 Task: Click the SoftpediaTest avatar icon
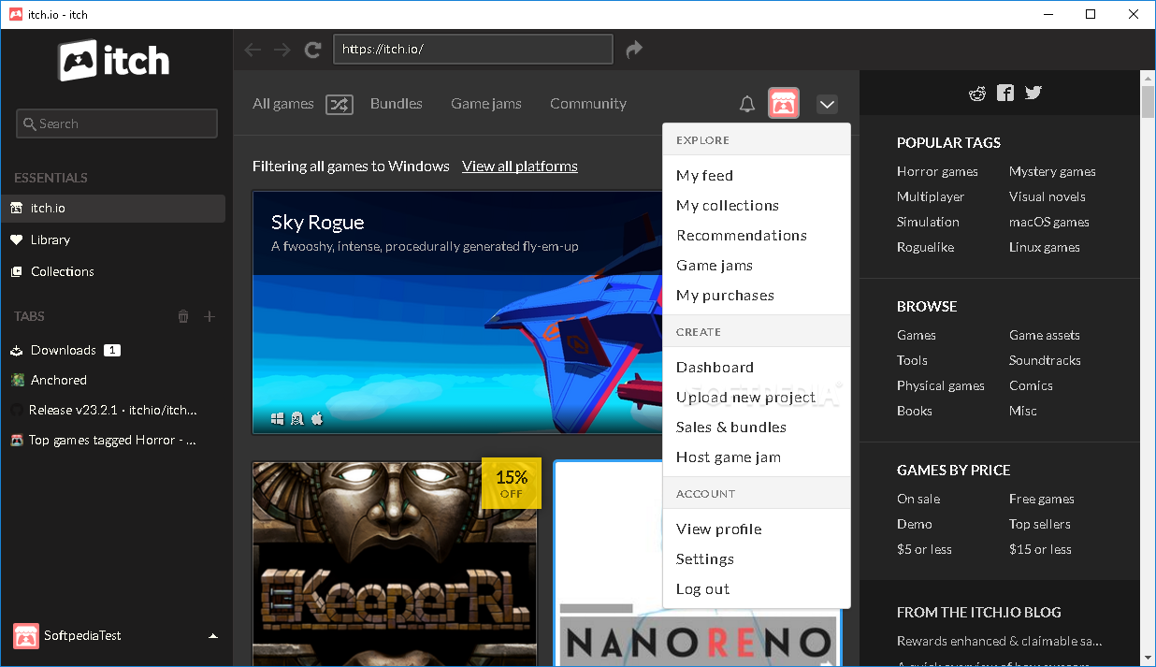(26, 636)
